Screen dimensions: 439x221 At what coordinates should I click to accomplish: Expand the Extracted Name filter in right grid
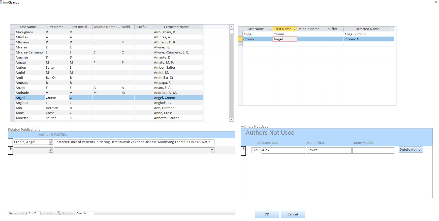tap(392, 29)
